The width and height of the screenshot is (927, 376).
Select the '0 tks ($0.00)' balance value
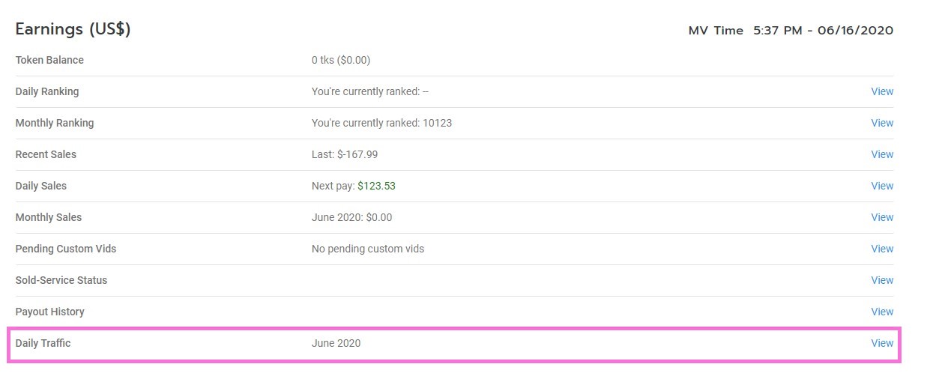point(341,60)
